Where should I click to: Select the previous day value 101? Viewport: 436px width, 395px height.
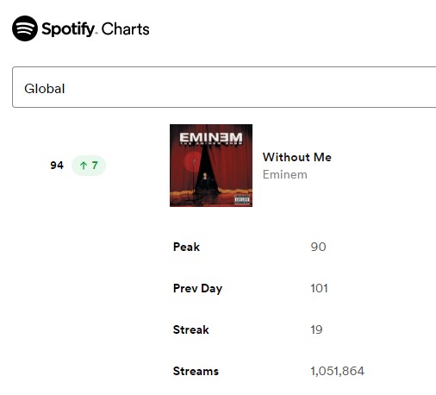(x=319, y=288)
